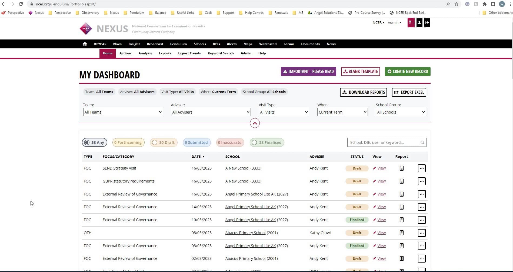This screenshot has height=272, width=513.
Task: Open the Team dropdown showing All Teams
Action: [123, 112]
